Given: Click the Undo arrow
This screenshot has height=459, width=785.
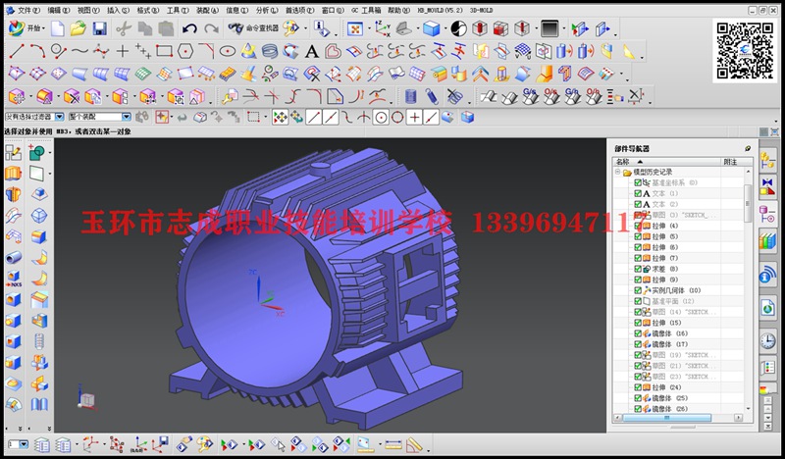Looking at the screenshot, I should point(189,29).
